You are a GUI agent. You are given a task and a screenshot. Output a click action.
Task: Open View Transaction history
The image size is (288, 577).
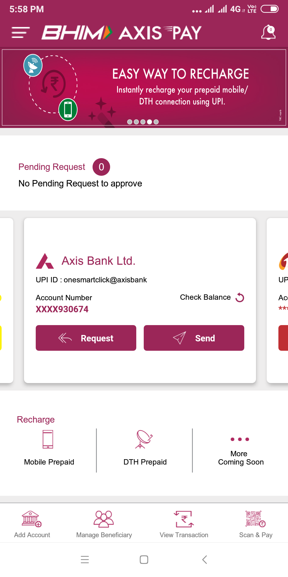[184, 519]
